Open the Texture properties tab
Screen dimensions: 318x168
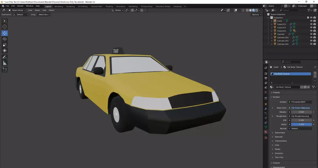266,138
